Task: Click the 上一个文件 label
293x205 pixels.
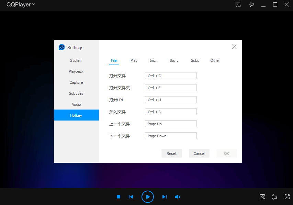Action: (x=120, y=124)
